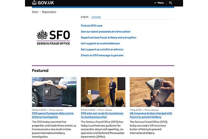Open Get support as victim or witness
208x139 pixels.
pyautogui.click(x=102, y=49)
